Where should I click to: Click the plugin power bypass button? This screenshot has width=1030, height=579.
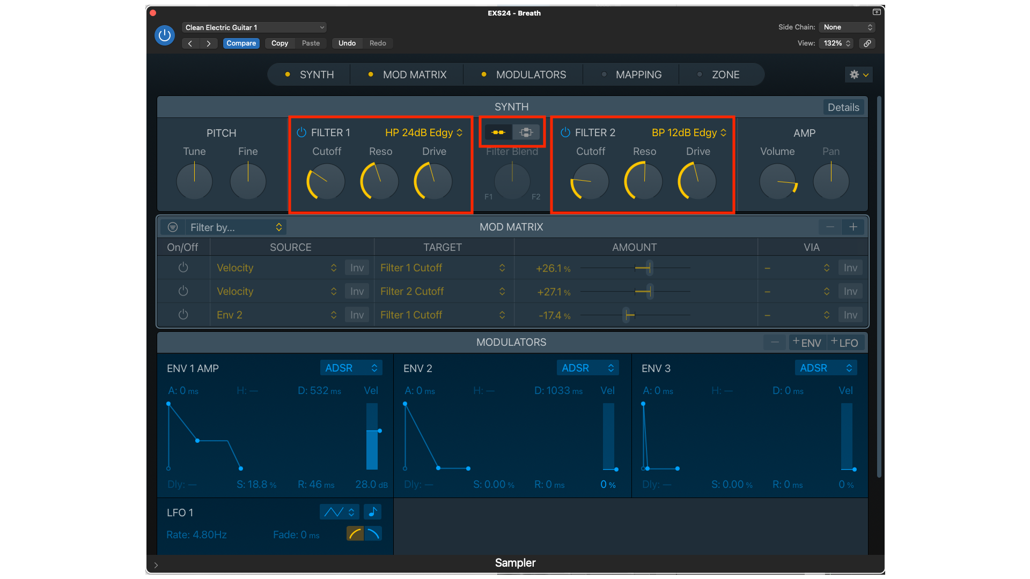coord(165,35)
